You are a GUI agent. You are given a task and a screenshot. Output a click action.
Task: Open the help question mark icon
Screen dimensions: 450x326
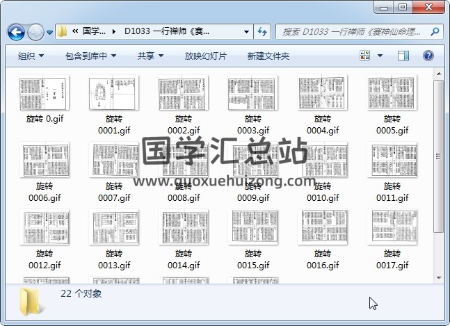click(428, 56)
